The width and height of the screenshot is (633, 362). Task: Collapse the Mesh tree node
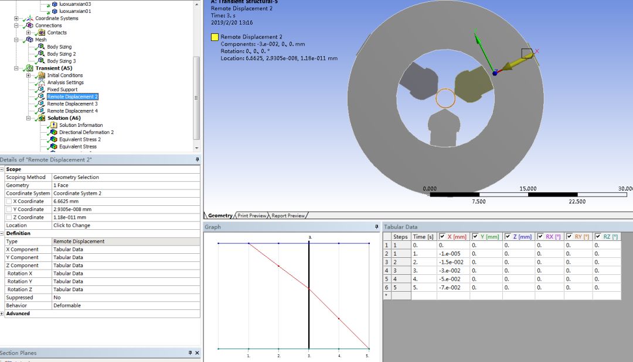16,40
